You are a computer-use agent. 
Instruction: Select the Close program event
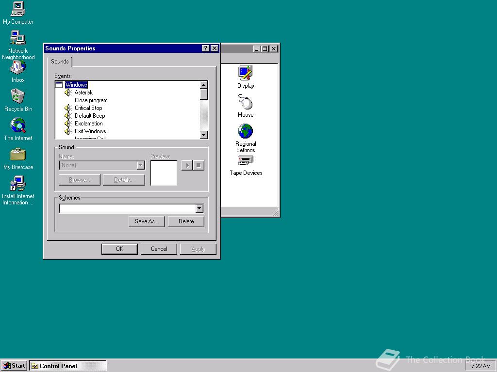[x=91, y=100]
